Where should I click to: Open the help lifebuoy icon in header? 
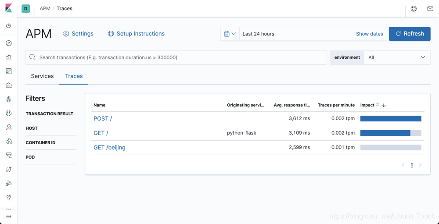click(x=414, y=9)
